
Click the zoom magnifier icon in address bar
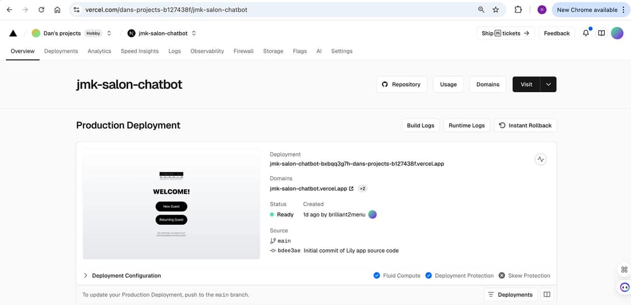pyautogui.click(x=481, y=10)
